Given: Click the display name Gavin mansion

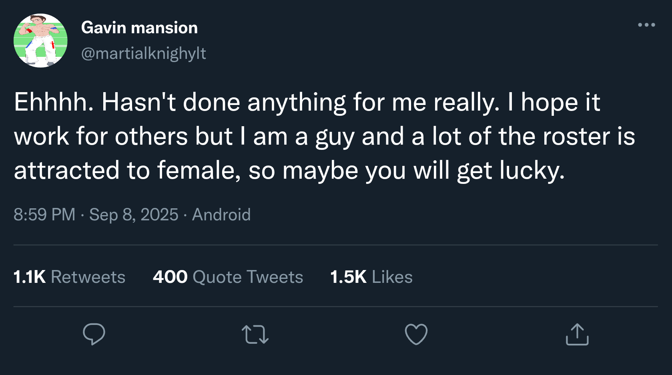Looking at the screenshot, I should (139, 28).
